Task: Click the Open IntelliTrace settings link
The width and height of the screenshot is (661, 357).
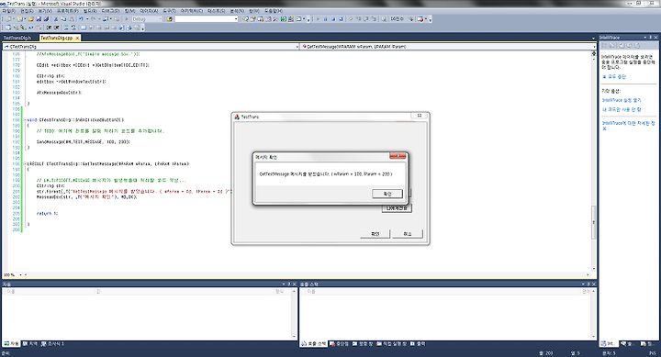Action: tap(622, 100)
